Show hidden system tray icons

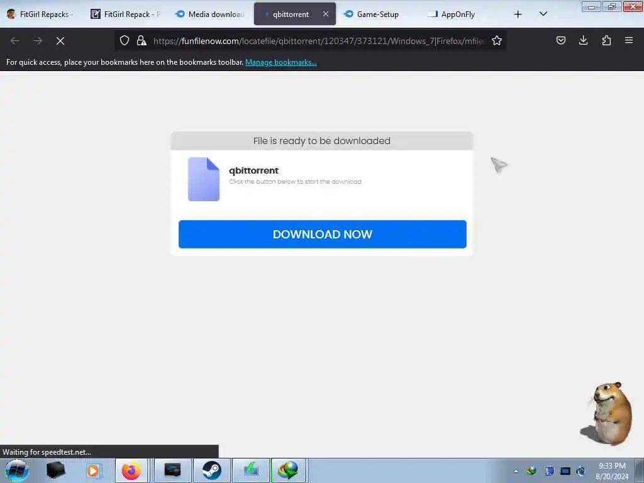[x=516, y=471]
